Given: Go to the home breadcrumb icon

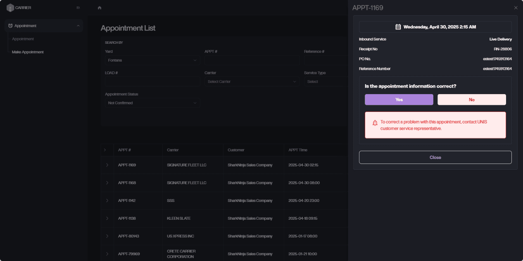Looking at the screenshot, I should [x=100, y=8].
